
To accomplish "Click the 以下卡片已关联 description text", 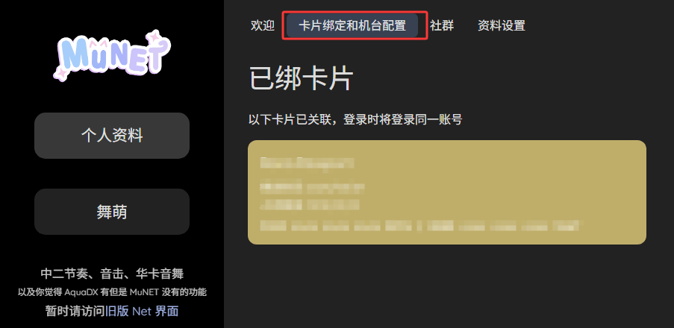I will pyautogui.click(x=355, y=119).
